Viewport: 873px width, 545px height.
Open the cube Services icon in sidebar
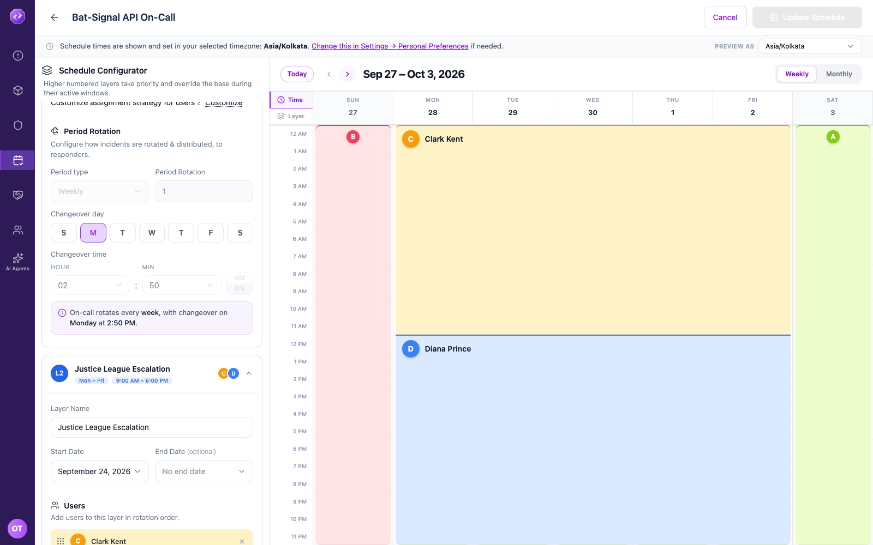pyautogui.click(x=18, y=90)
